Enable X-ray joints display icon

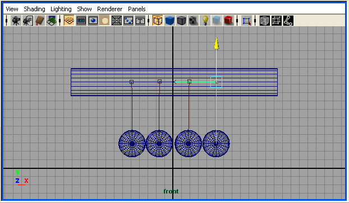click(288, 21)
